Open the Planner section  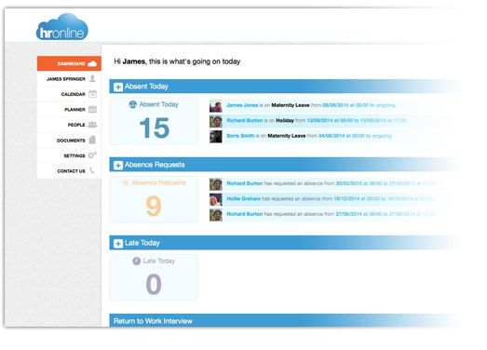coord(69,109)
